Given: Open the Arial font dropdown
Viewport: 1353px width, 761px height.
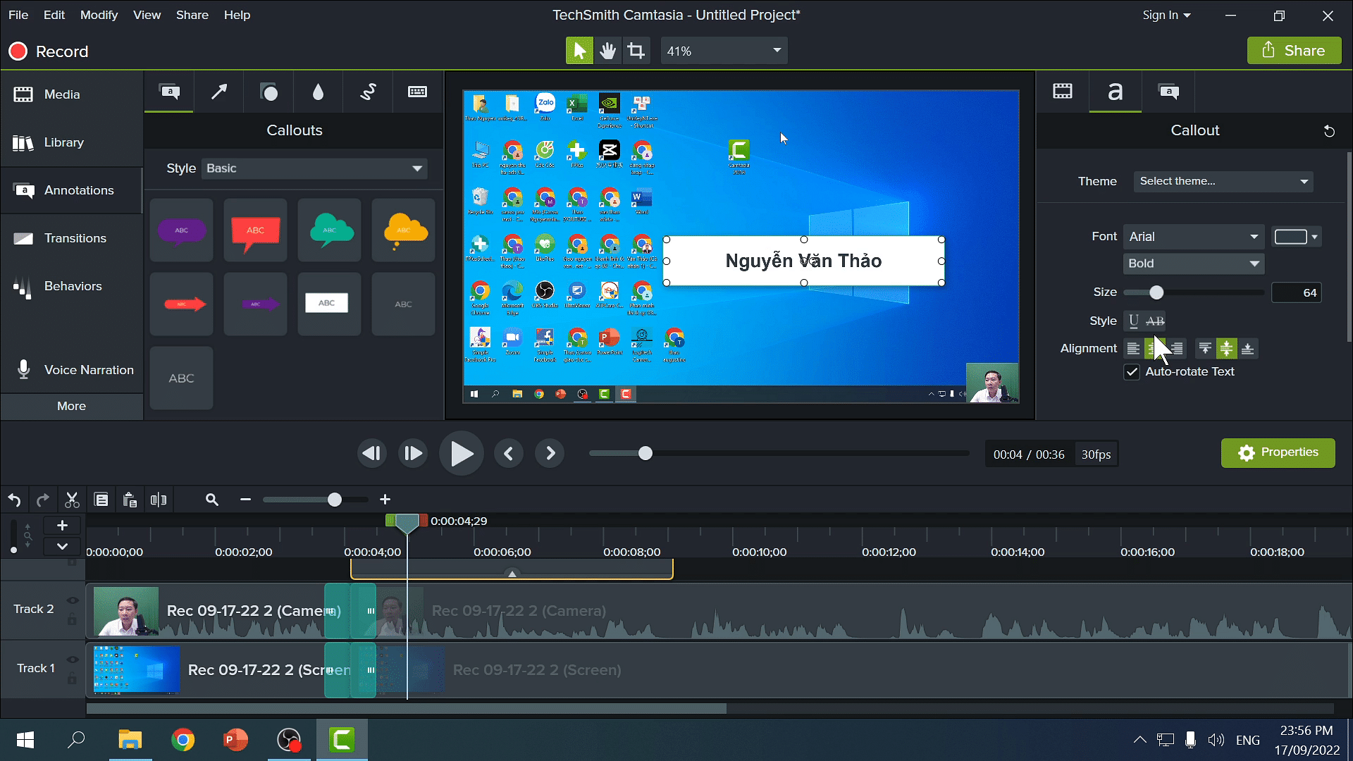Looking at the screenshot, I should click(x=1194, y=237).
